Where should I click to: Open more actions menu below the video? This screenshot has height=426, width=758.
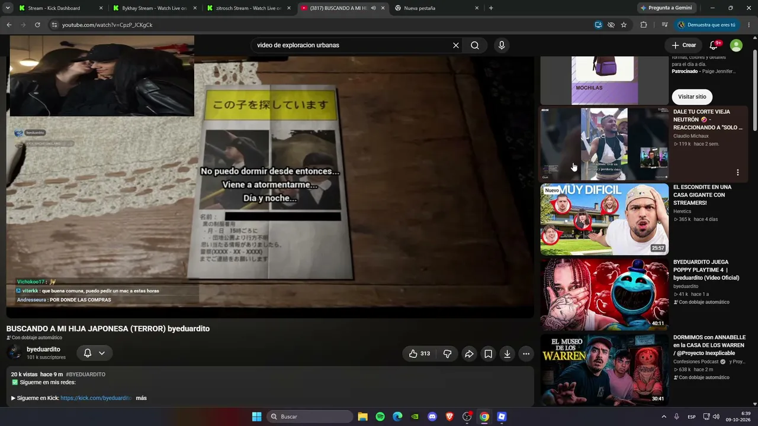(526, 354)
